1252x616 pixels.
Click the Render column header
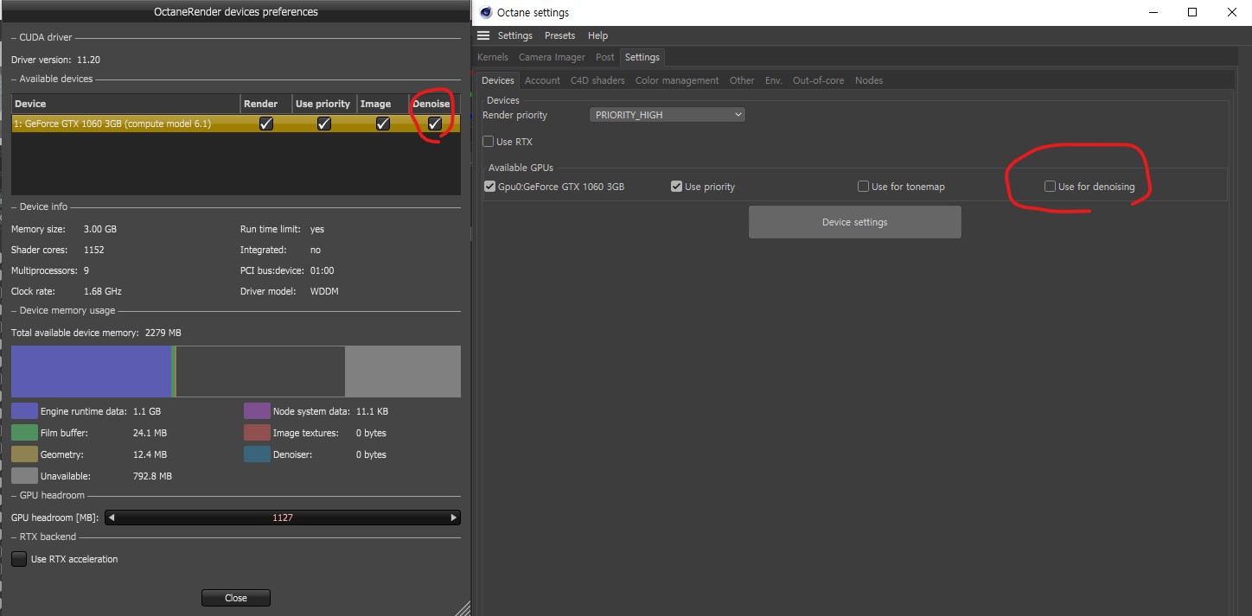point(265,104)
